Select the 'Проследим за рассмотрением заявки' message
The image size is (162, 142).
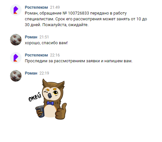(79, 61)
